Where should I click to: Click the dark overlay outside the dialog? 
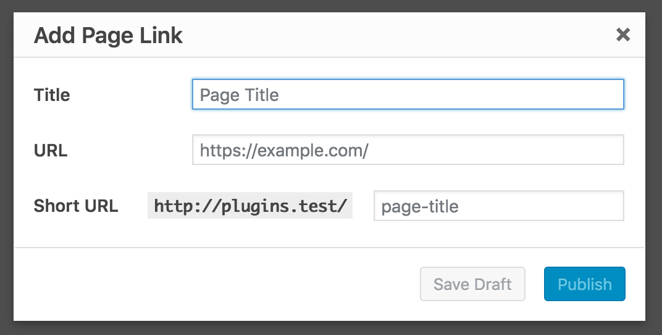(6, 166)
